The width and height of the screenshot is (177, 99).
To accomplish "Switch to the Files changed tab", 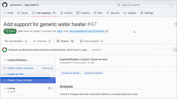I will [x=92, y=41].
